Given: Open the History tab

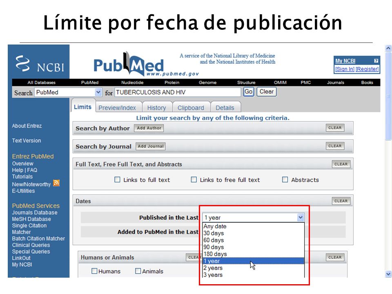Looking at the screenshot, I should tap(156, 108).
